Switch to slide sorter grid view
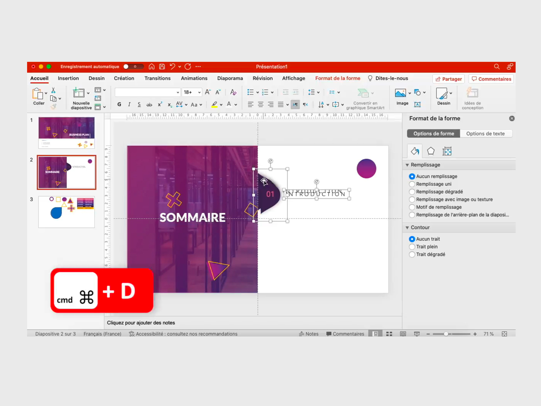Viewport: 541px width, 406px height. [x=389, y=334]
